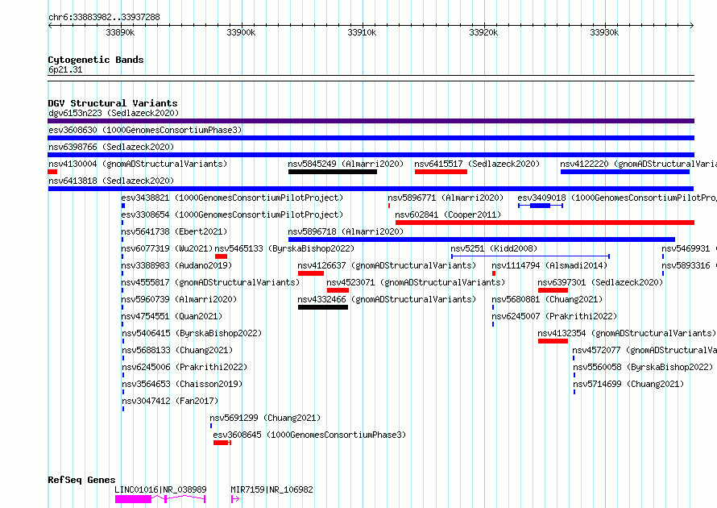717x508 pixels.
Task: Select the nsv5251 (Kidd2008) span line
Action: (530, 256)
